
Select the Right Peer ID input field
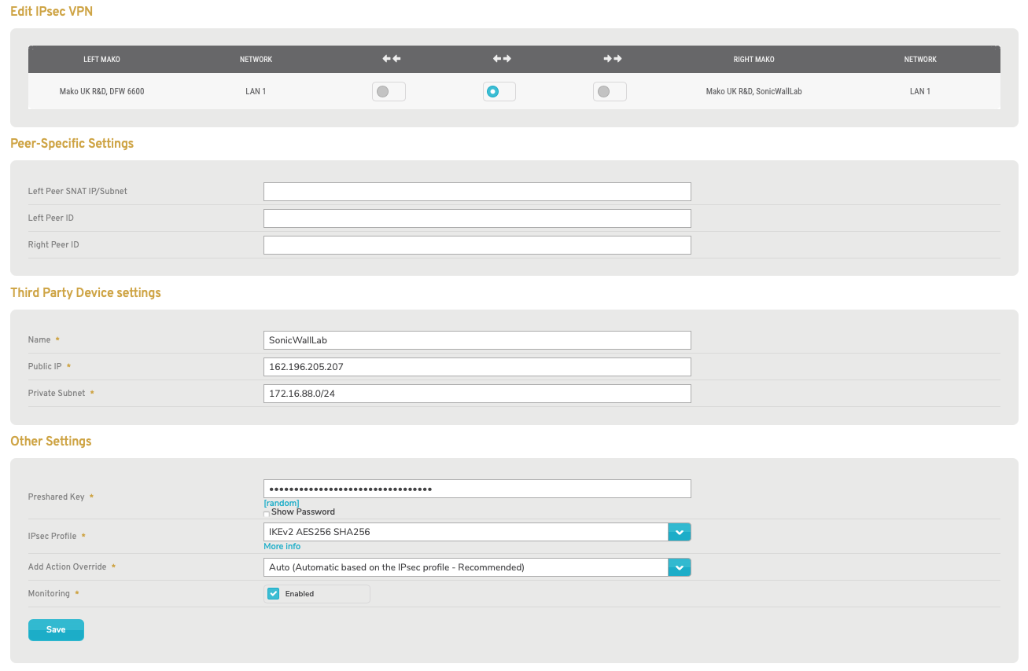coord(477,244)
